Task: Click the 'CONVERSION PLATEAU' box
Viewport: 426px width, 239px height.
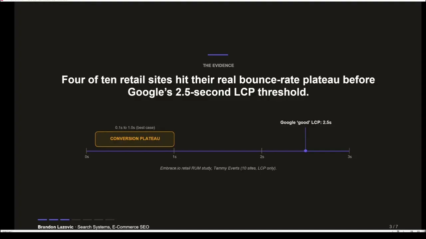Action: 134,139
